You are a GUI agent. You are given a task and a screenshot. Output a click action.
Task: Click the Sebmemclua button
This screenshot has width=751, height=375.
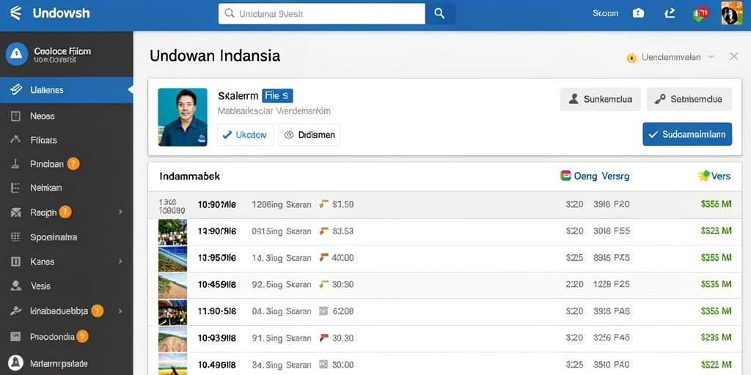pos(689,100)
